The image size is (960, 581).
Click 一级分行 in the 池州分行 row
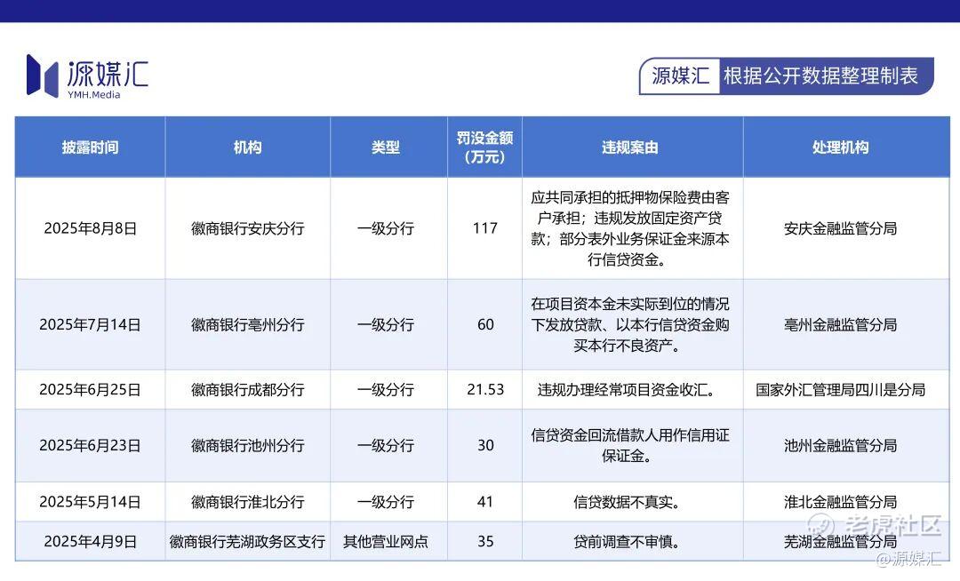point(386,445)
